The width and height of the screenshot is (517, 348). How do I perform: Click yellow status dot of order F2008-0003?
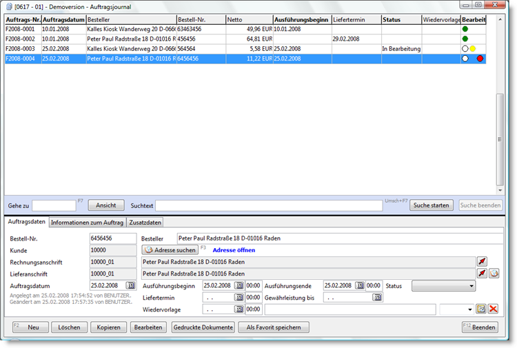pyautogui.click(x=473, y=49)
